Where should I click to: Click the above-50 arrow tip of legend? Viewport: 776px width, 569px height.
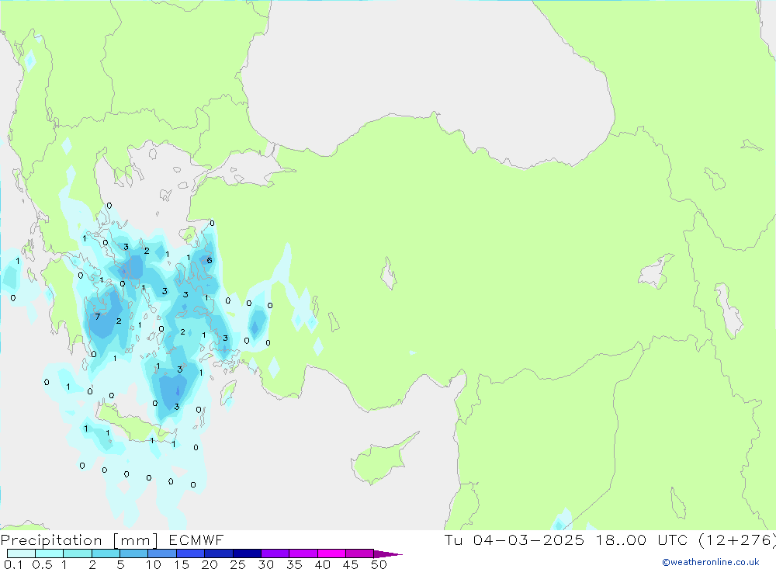click(388, 554)
